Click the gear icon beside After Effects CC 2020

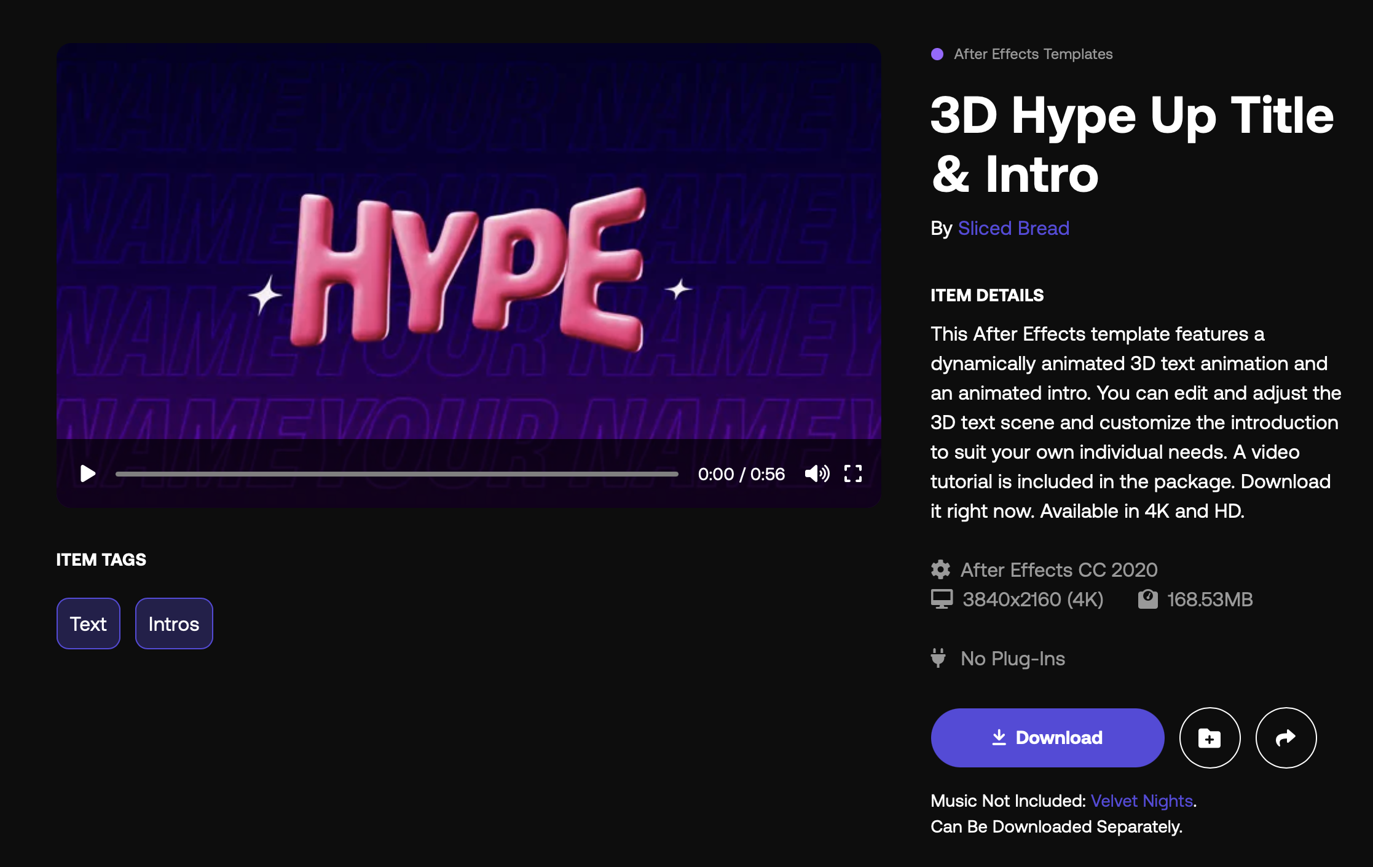click(940, 569)
